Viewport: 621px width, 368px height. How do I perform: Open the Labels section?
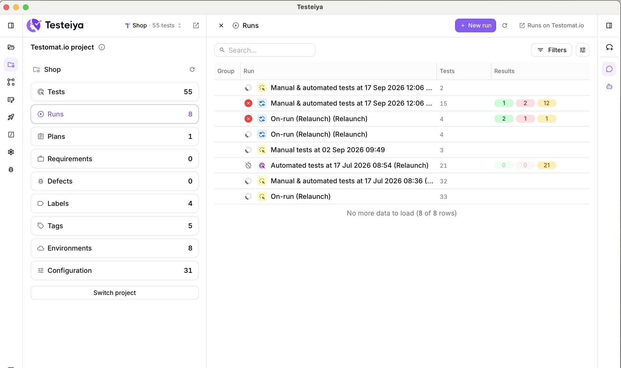(115, 204)
